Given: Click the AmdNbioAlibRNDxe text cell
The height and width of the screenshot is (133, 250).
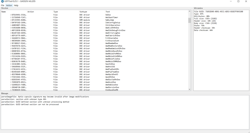Looking at the screenshot, I should (x=114, y=56).
